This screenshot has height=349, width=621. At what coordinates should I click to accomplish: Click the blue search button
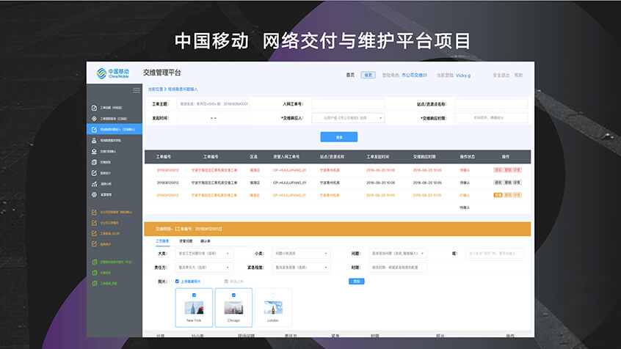338,137
